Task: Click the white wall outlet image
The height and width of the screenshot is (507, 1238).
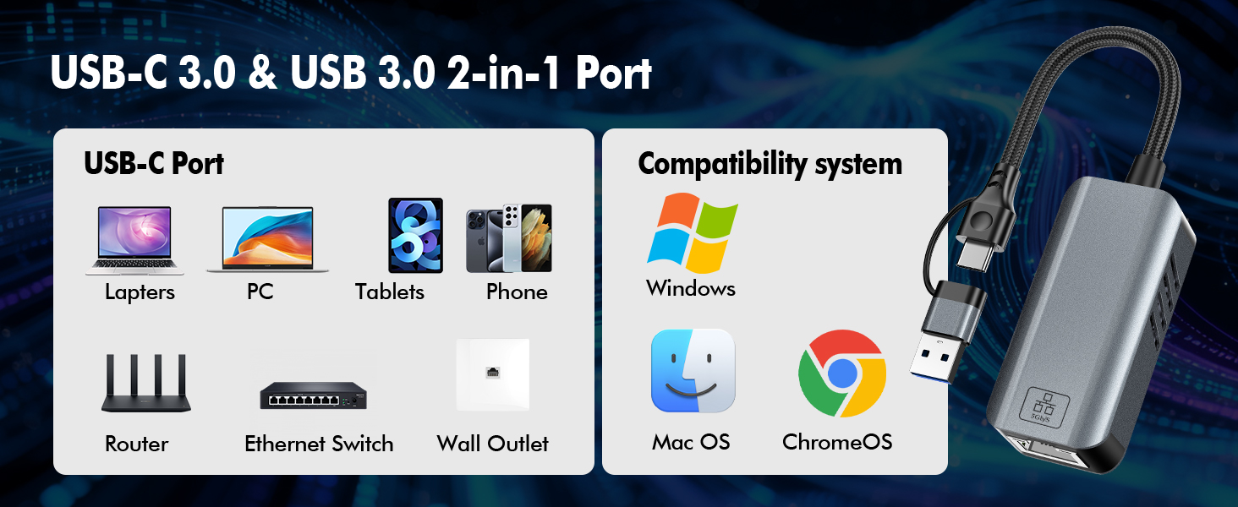Action: 493,374
